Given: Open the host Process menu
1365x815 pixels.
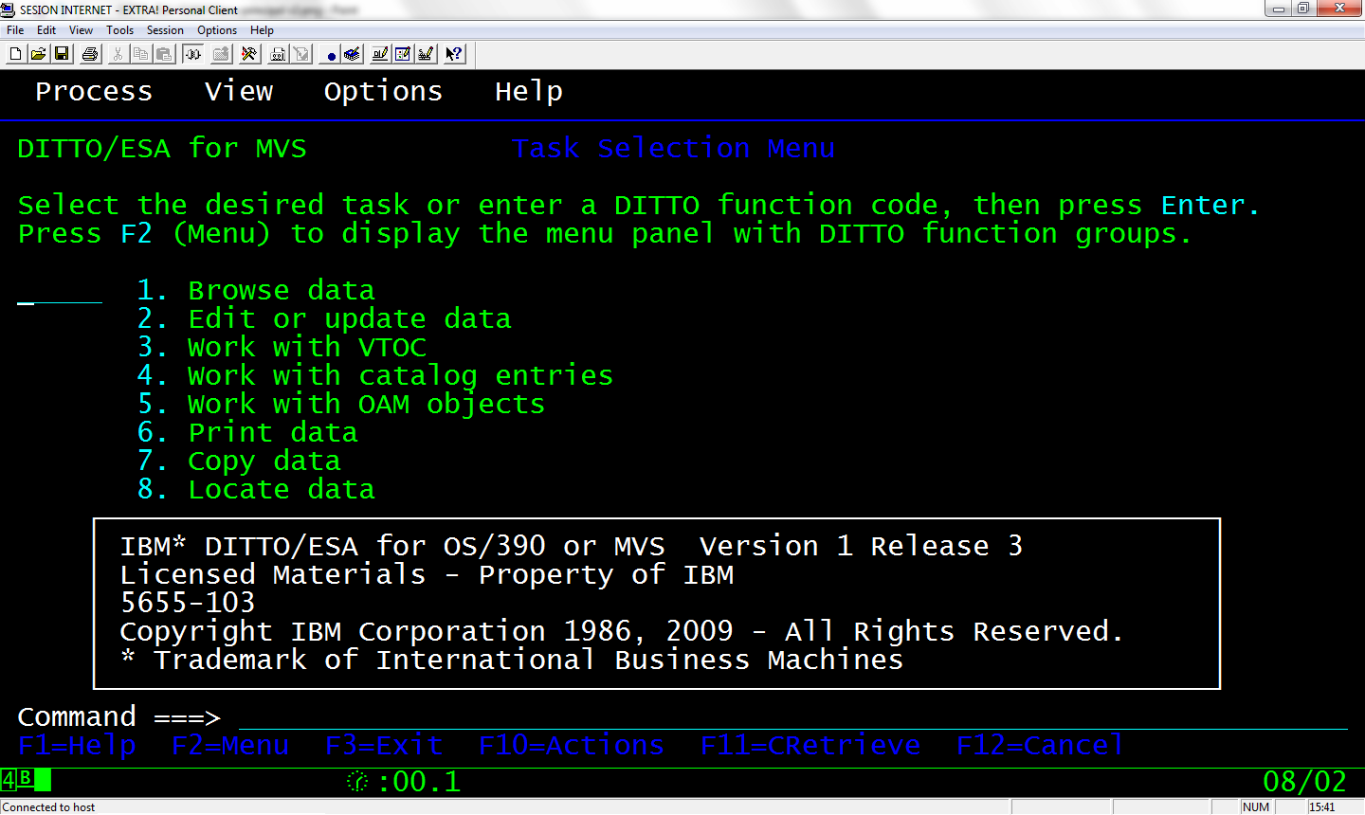Looking at the screenshot, I should click(x=93, y=91).
